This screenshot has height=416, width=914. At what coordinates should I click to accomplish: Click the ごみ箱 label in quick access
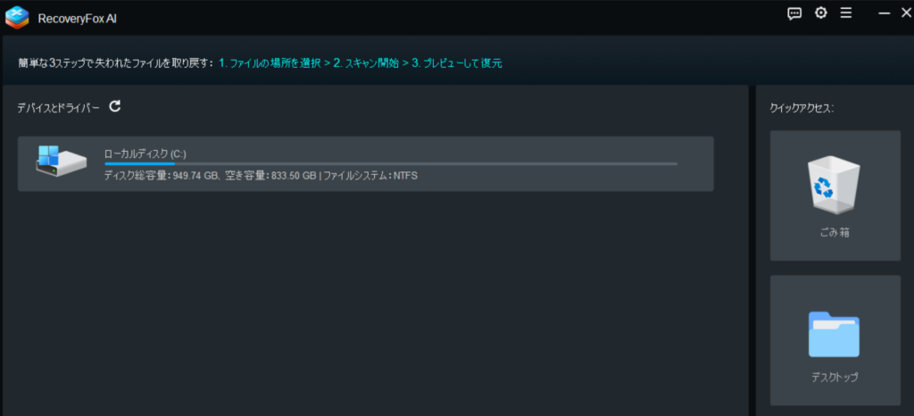[835, 233]
